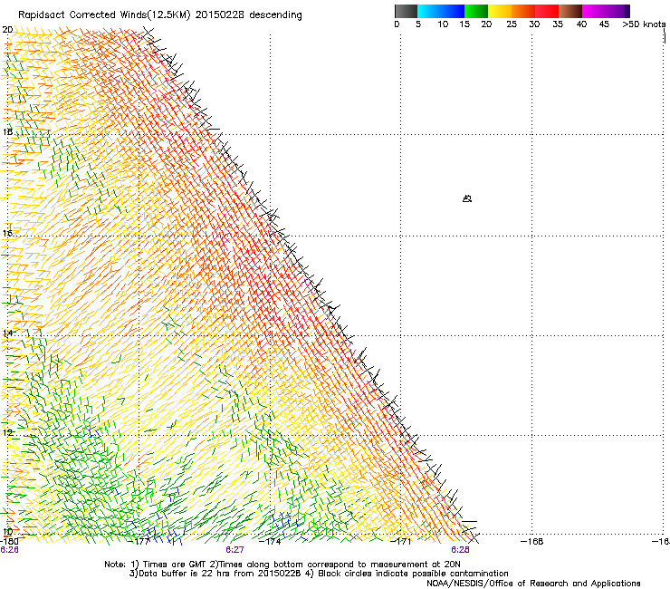The width and height of the screenshot is (670, 589).
Task: Click the red 30-35 knots color segment
Action: (547, 11)
